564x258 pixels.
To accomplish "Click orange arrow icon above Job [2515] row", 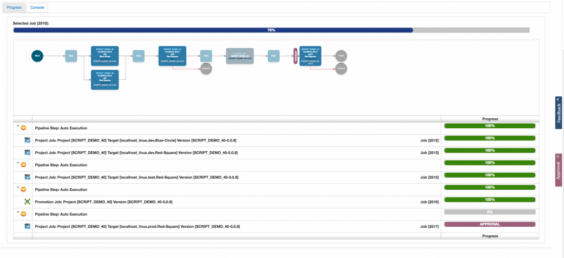I will (23, 164).
